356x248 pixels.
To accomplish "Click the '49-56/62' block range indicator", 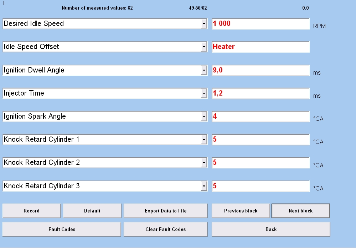I will [x=198, y=8].
